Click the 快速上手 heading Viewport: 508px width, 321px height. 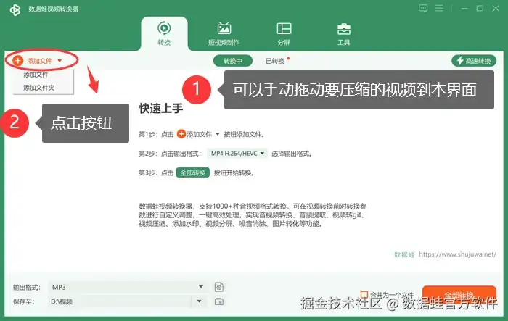click(161, 109)
